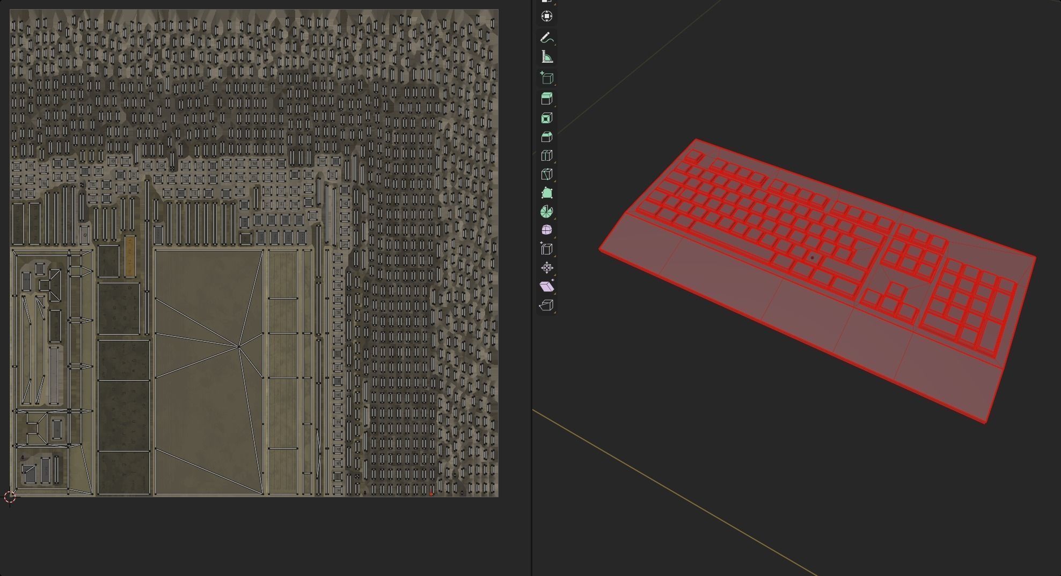1061x576 pixels.
Task: Select the Edge Slide tool
Action: tap(546, 249)
